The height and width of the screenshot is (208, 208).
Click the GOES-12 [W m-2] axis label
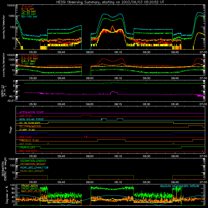click(4, 91)
